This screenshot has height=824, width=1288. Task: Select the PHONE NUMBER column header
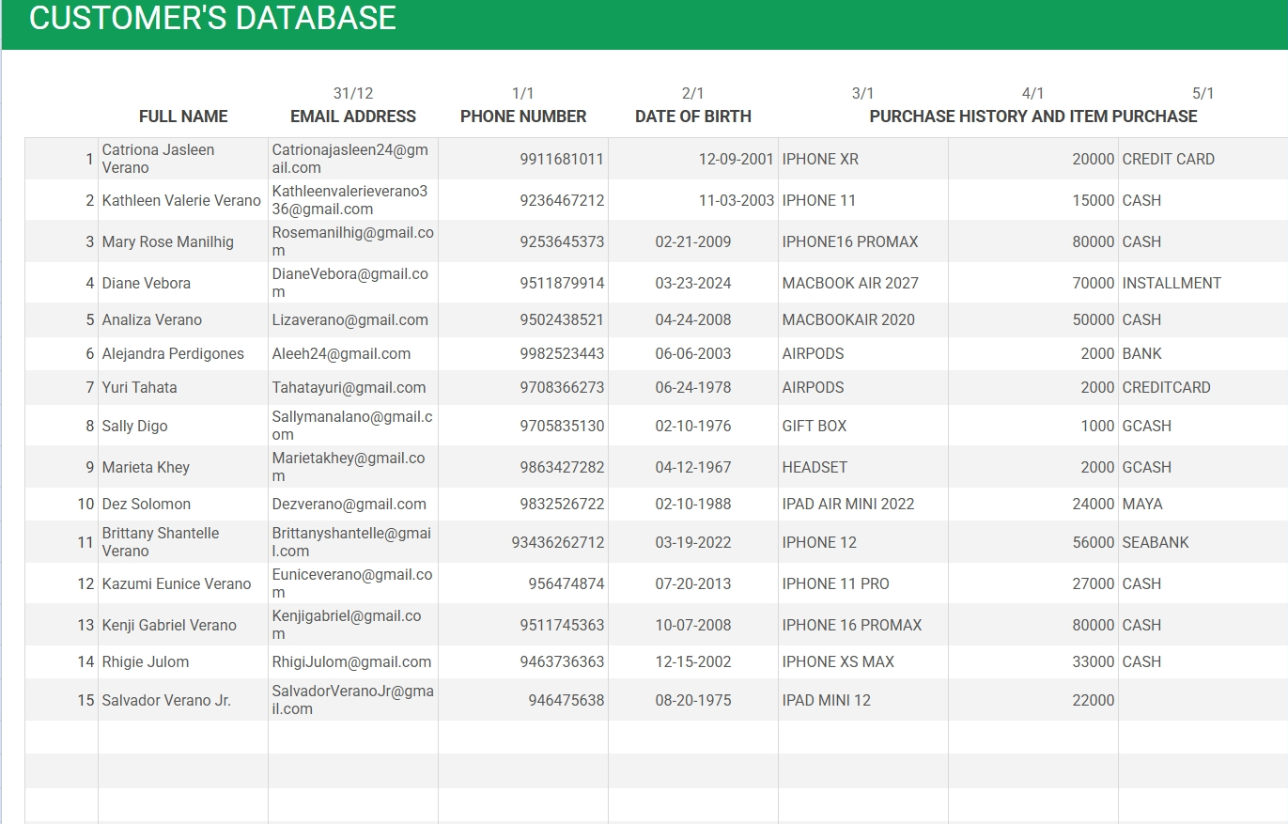point(523,117)
